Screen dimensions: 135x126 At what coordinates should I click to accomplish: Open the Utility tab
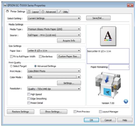point(63,12)
